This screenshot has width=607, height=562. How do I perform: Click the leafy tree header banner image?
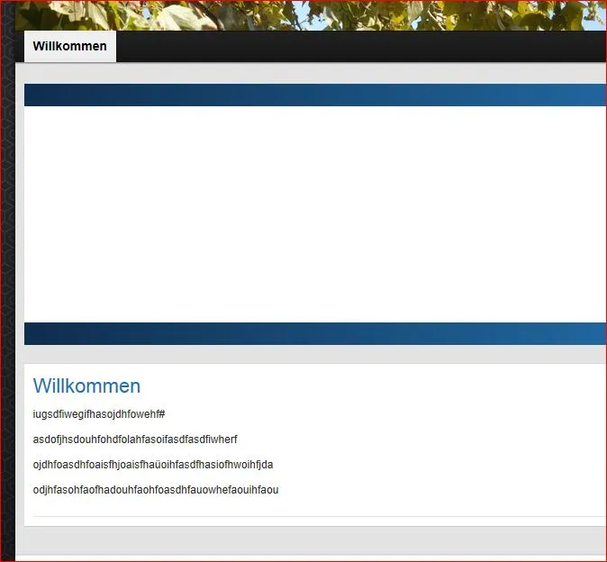(x=310, y=15)
